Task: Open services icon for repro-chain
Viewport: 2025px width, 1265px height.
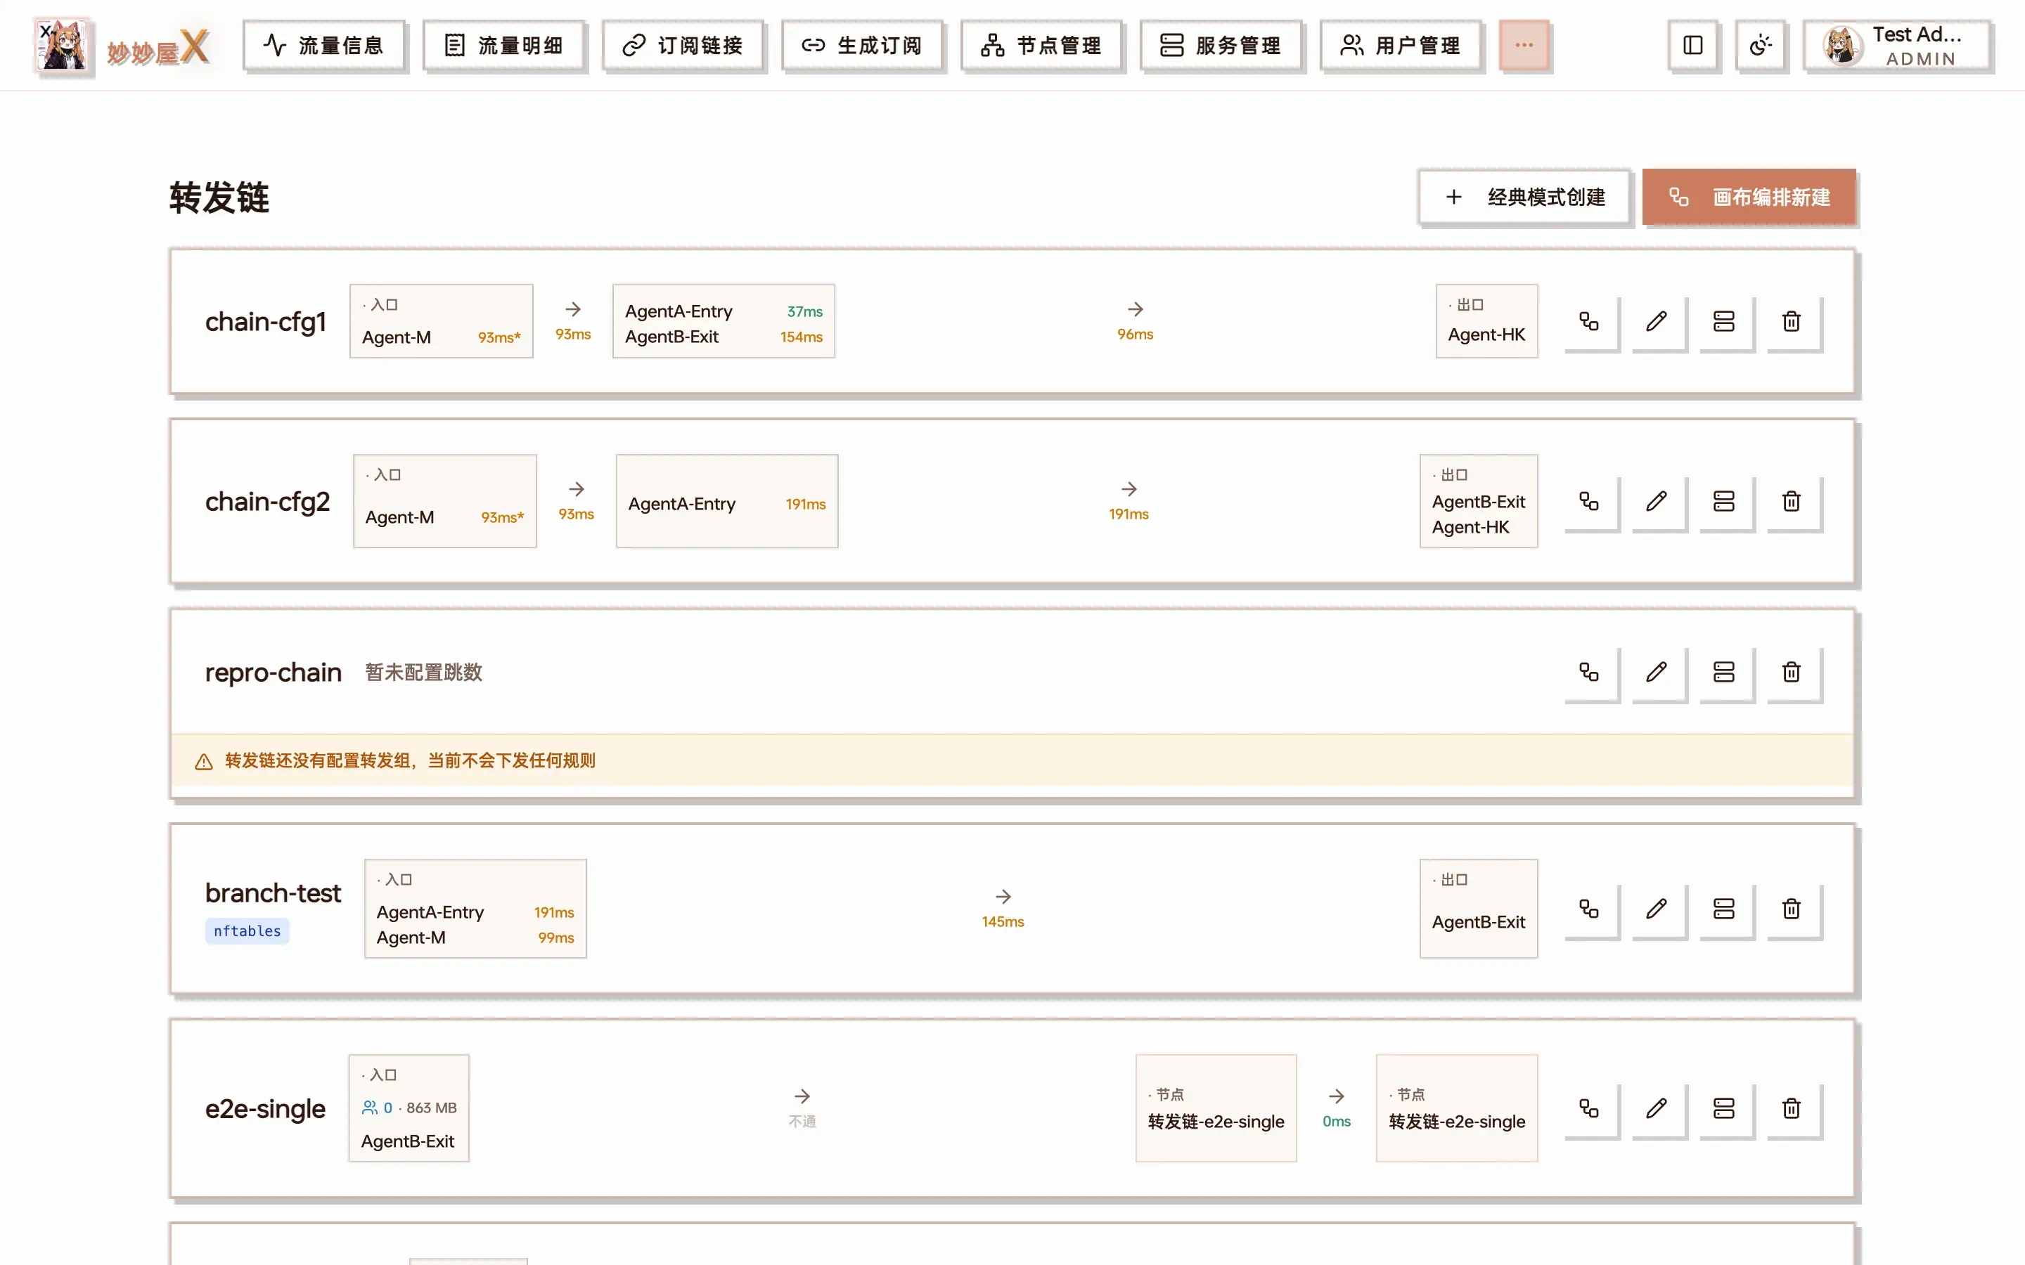Action: click(x=1724, y=673)
